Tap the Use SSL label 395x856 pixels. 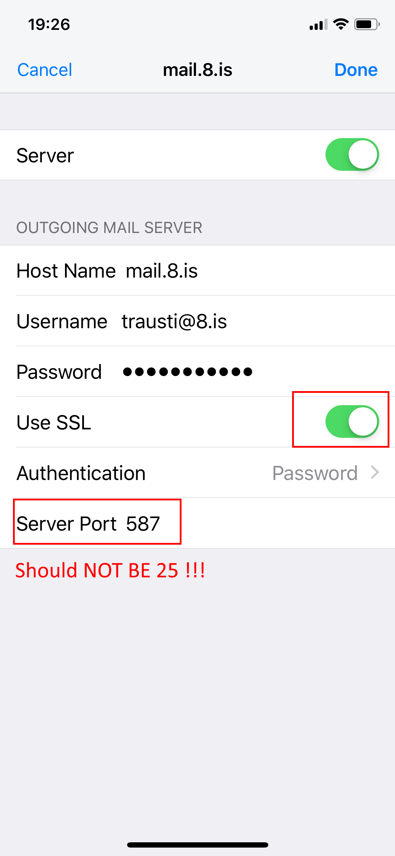[54, 422]
